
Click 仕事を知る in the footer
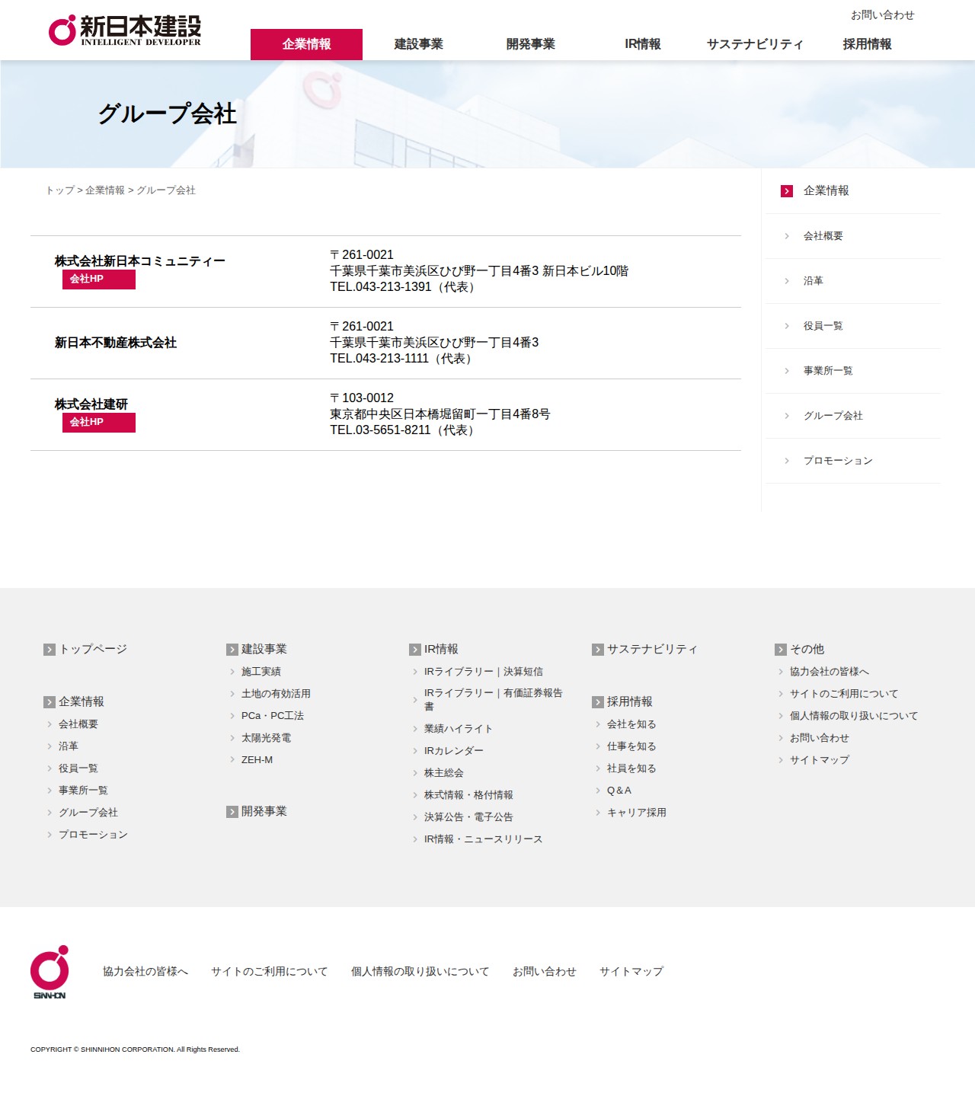pos(631,746)
